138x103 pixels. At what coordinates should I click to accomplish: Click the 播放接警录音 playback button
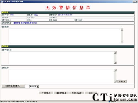[61, 93]
